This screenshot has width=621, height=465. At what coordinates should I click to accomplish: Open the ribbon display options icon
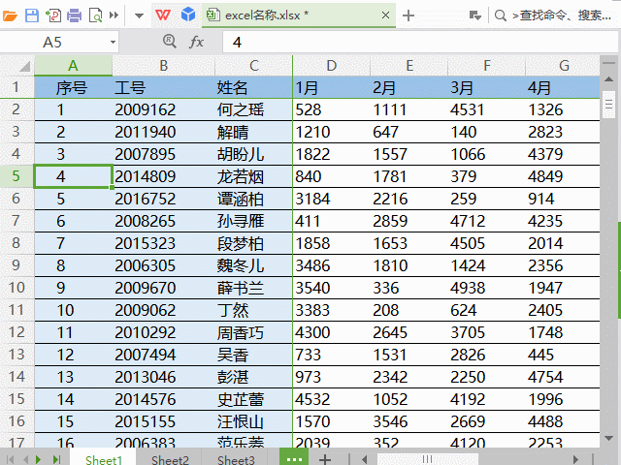474,15
